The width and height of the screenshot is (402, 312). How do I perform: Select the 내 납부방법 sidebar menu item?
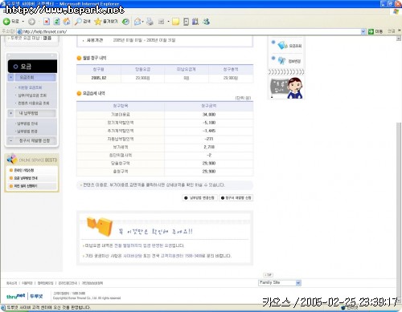pyautogui.click(x=35, y=113)
